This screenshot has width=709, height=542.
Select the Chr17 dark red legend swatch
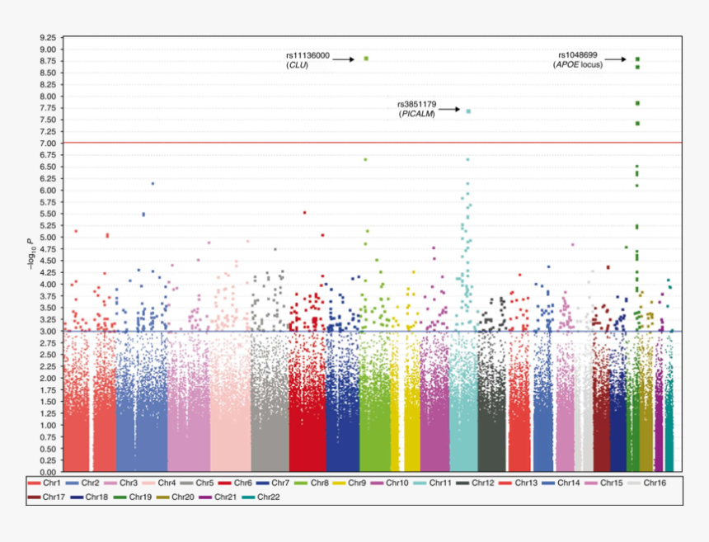pos(35,496)
